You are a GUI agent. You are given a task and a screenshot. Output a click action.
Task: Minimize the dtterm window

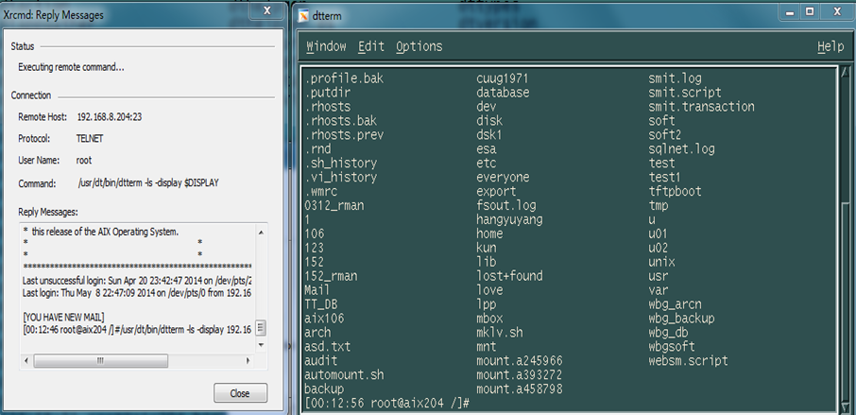790,11
